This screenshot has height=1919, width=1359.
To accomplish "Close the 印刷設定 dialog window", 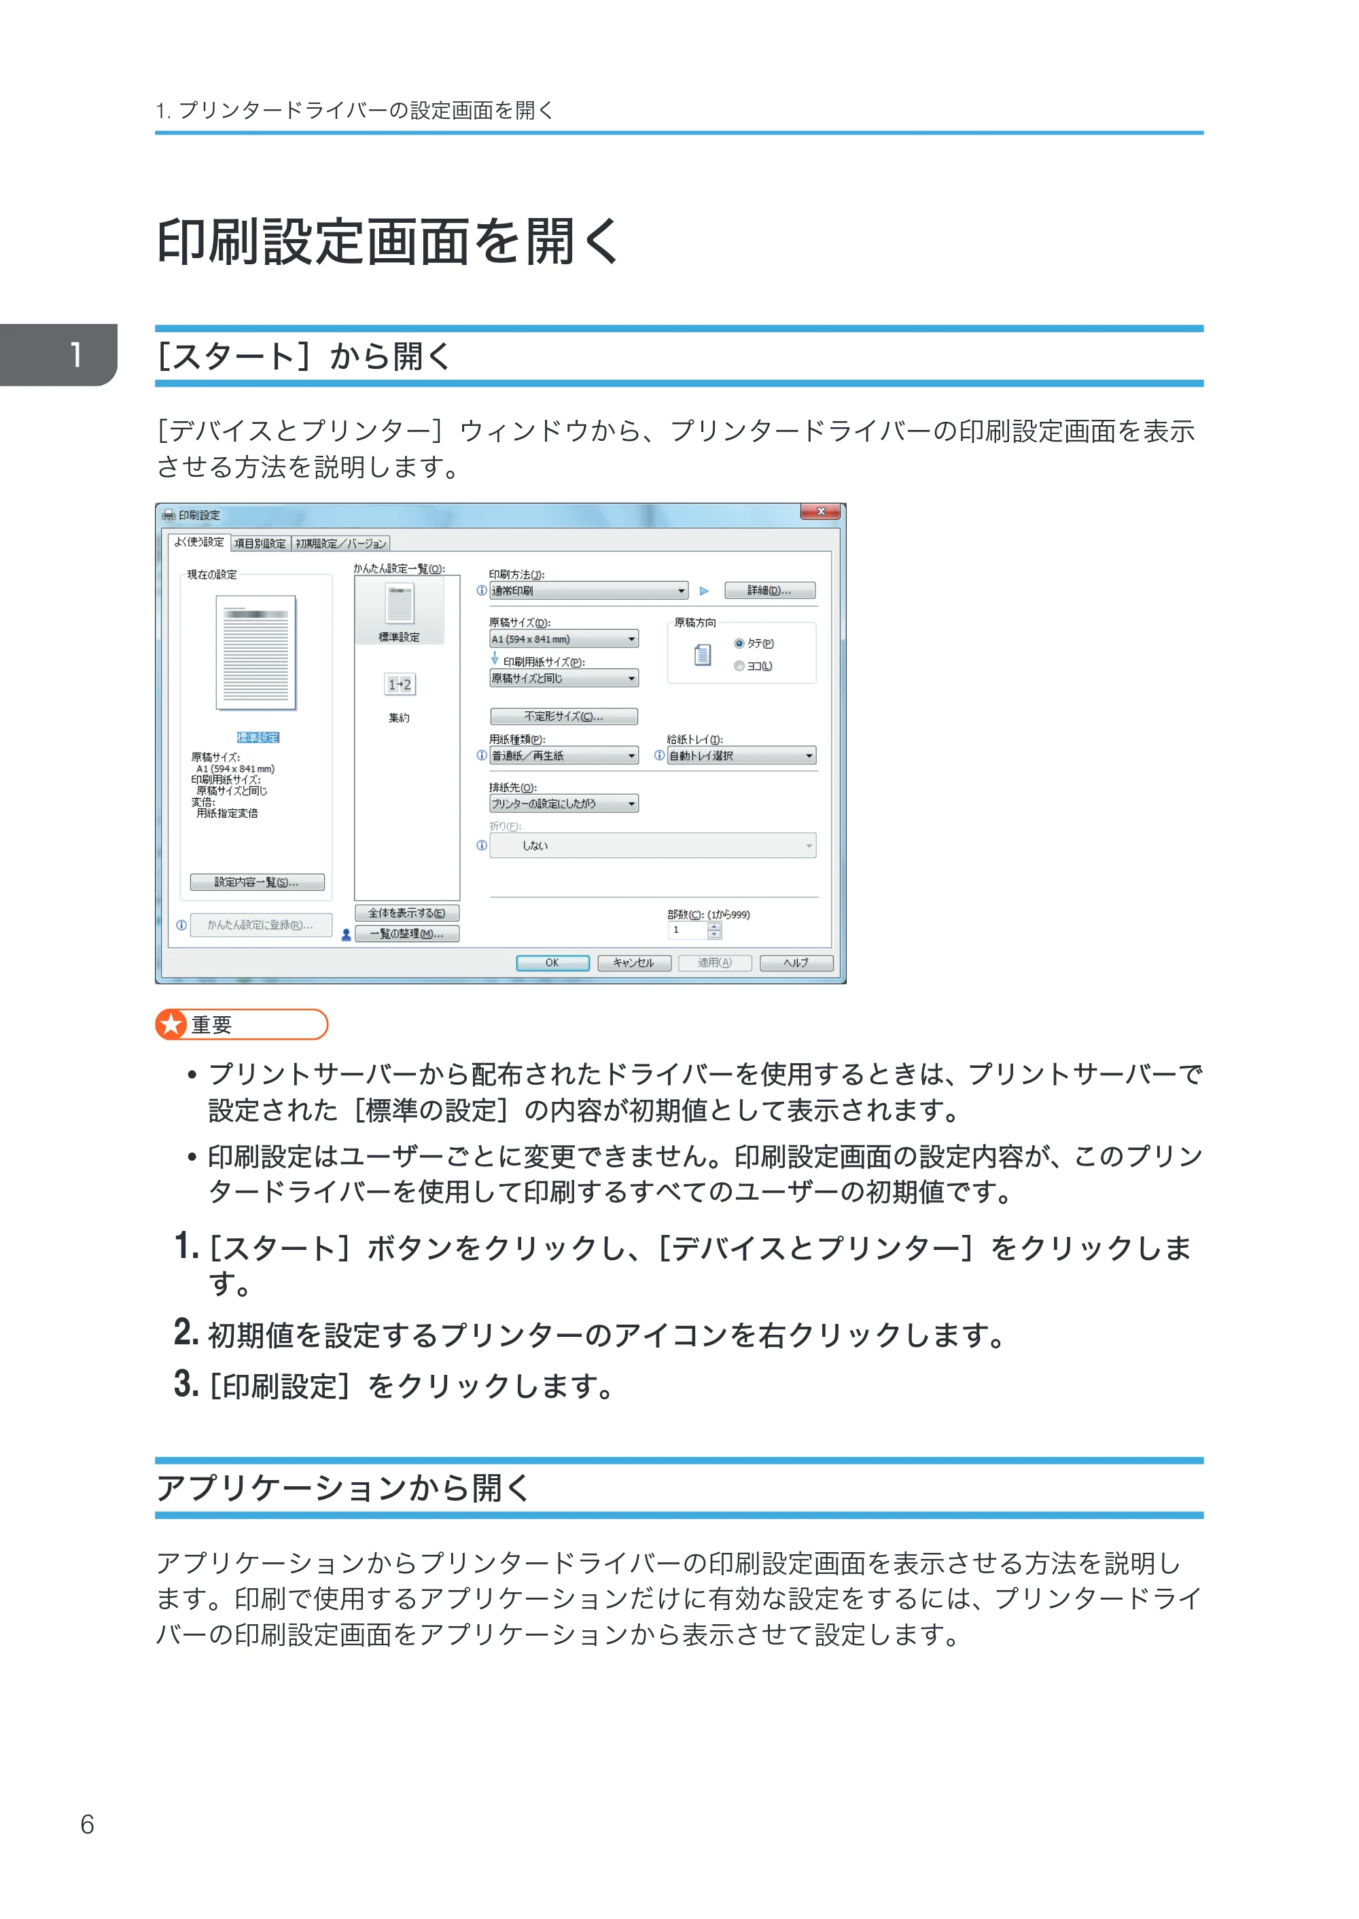I will click(820, 511).
